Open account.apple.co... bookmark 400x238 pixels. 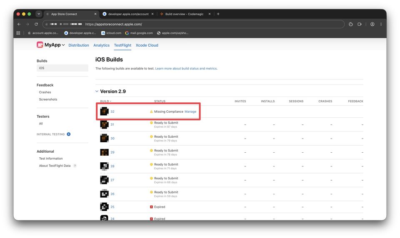click(x=43, y=33)
